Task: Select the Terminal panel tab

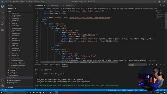Action: point(65,65)
